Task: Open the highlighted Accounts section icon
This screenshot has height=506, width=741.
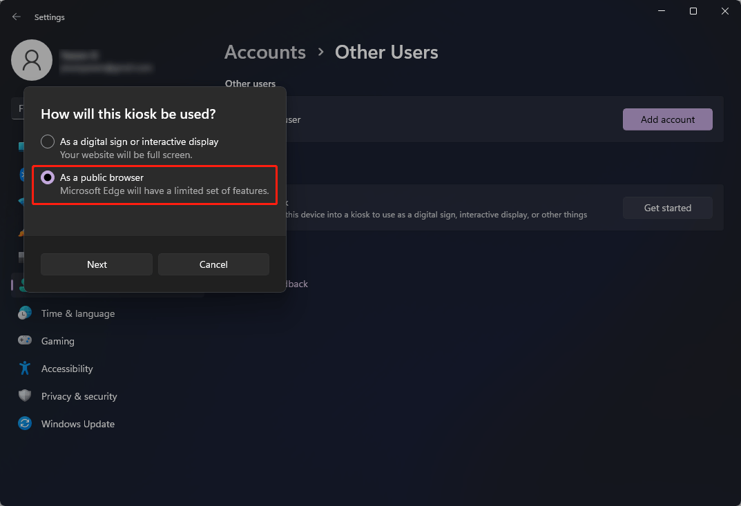Action: pyautogui.click(x=23, y=285)
